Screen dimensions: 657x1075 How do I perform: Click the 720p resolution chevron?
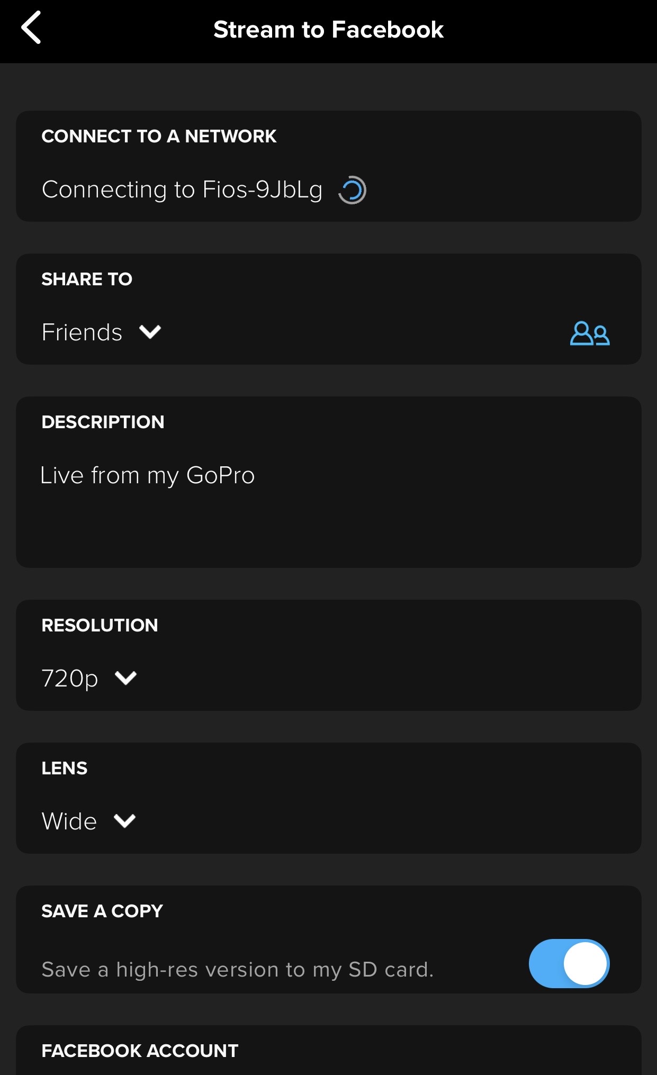point(125,678)
